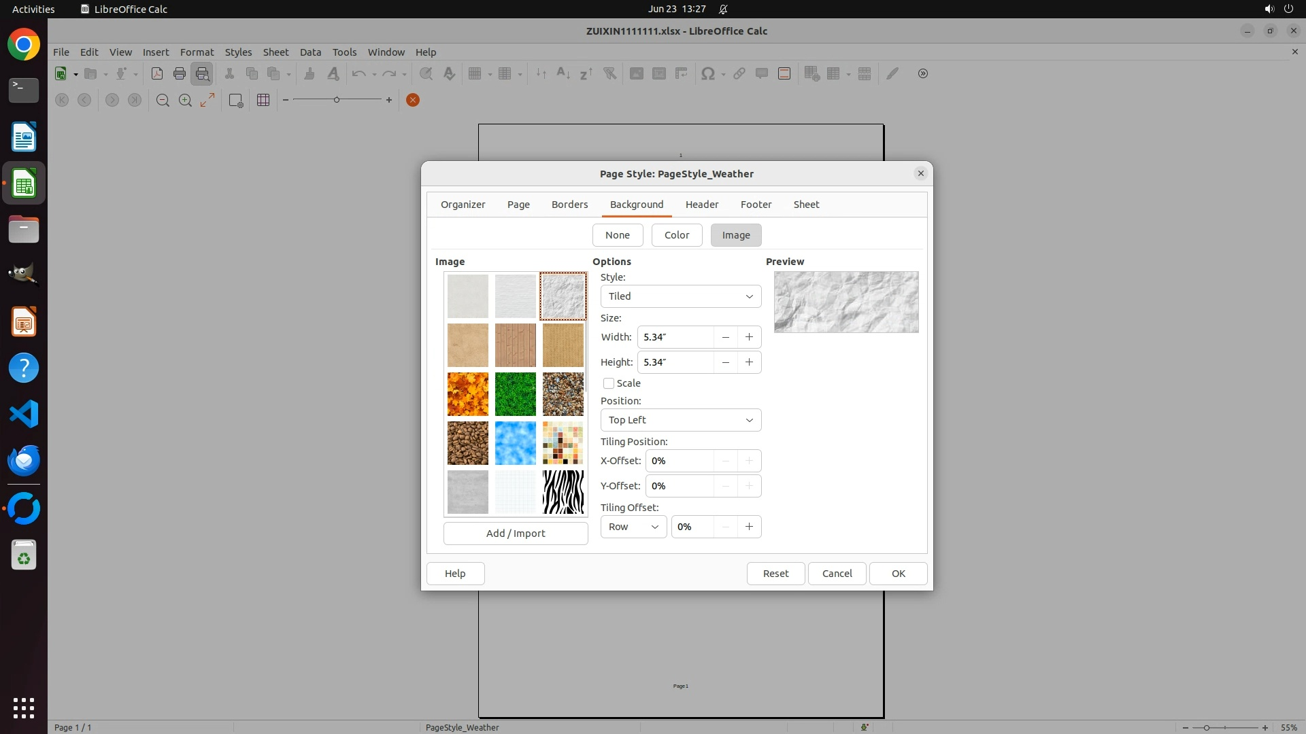Image resolution: width=1306 pixels, height=734 pixels.
Task: Switch to the Header tab
Action: (701, 205)
